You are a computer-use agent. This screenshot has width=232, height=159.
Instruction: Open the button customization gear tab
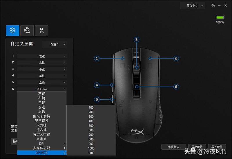coord(12,30)
